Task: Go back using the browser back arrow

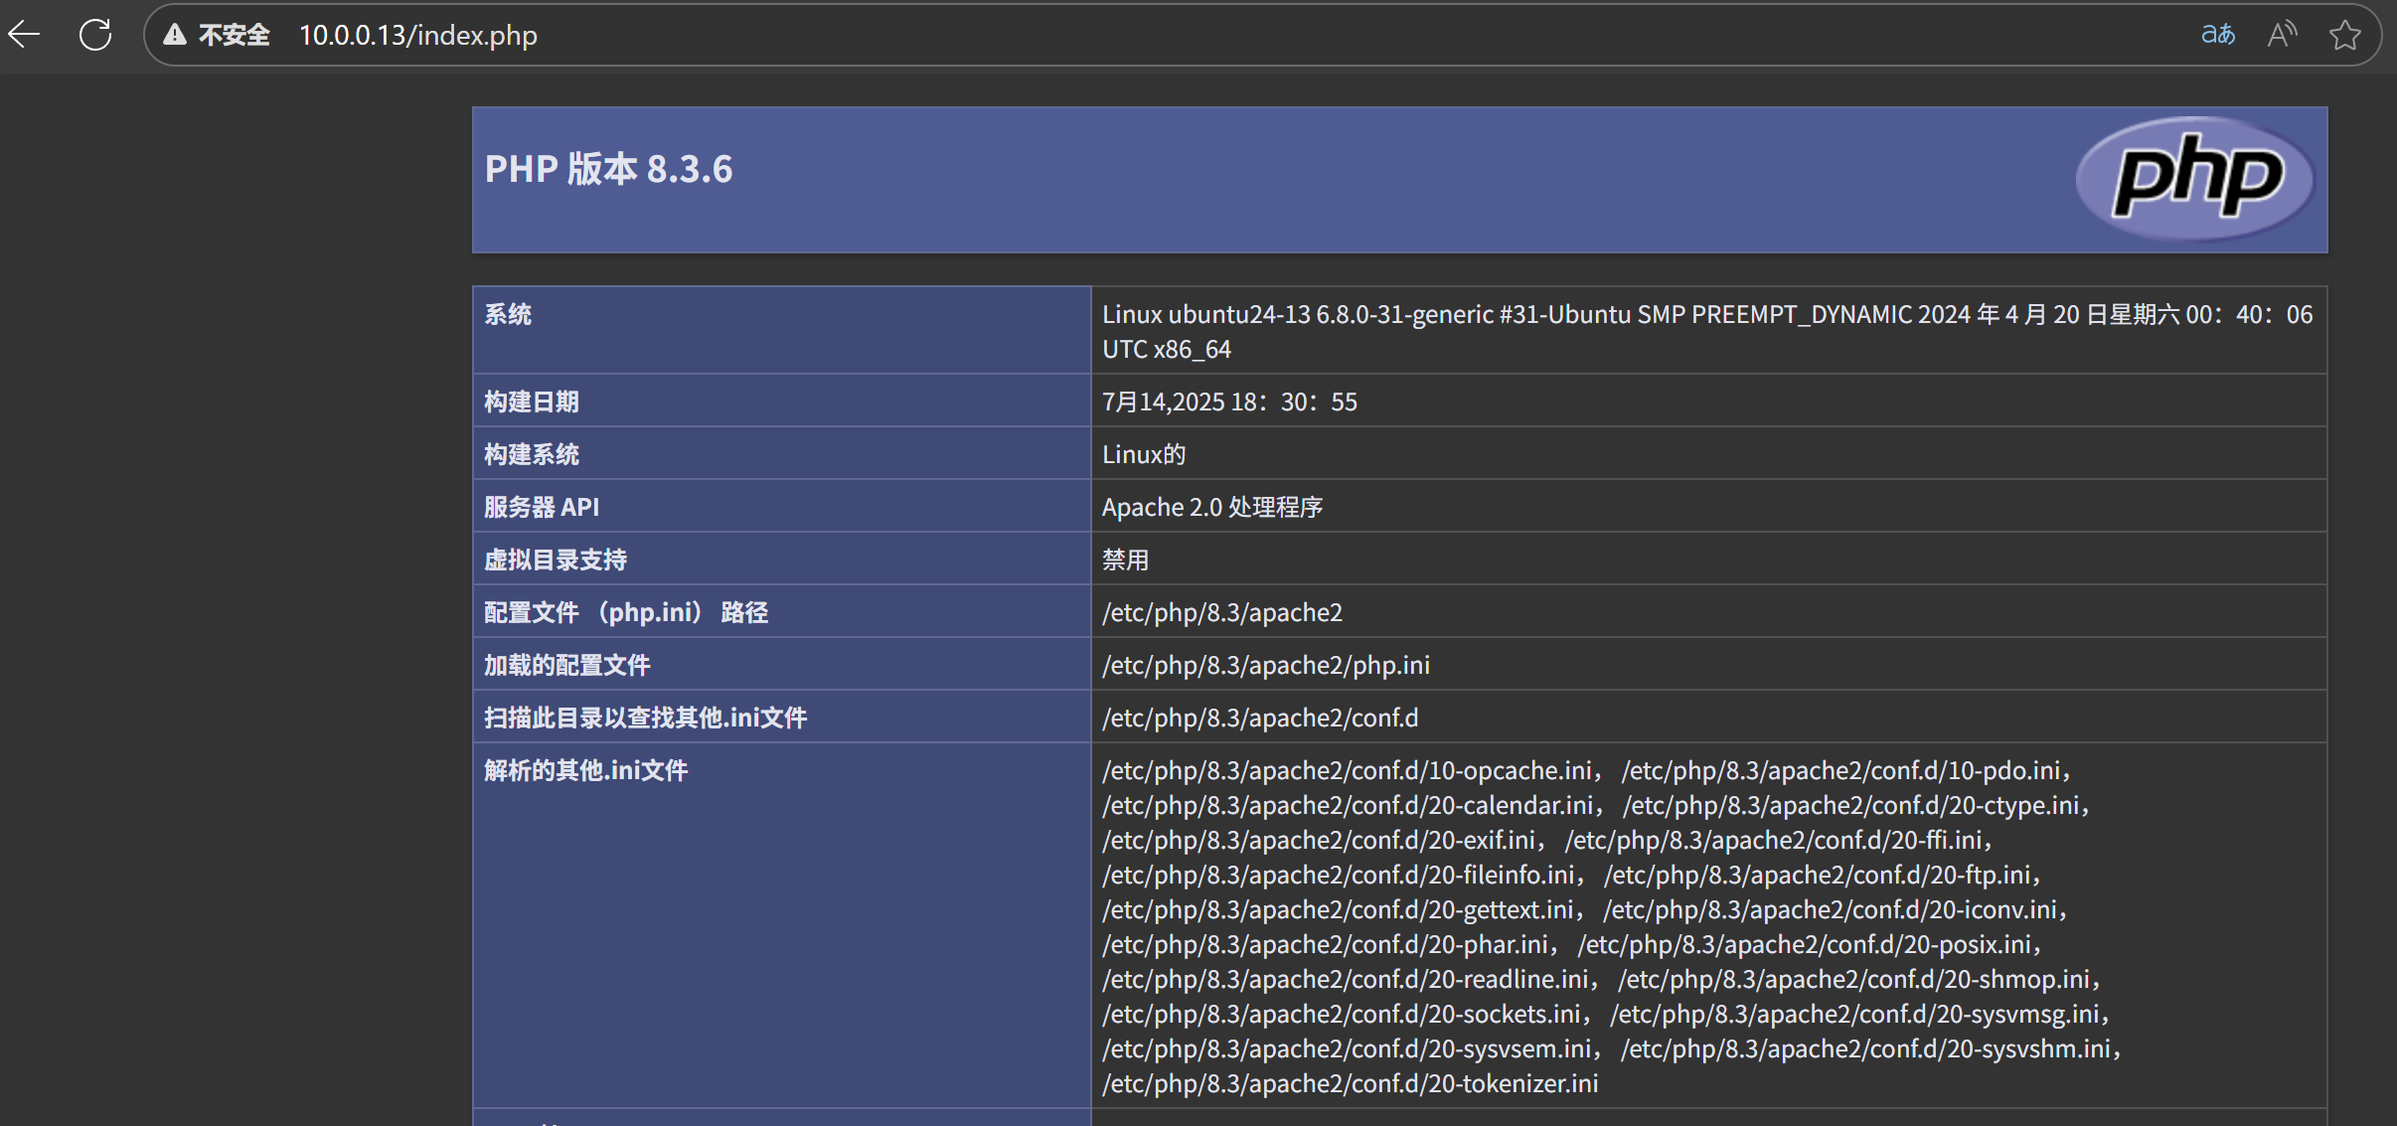Action: (24, 35)
